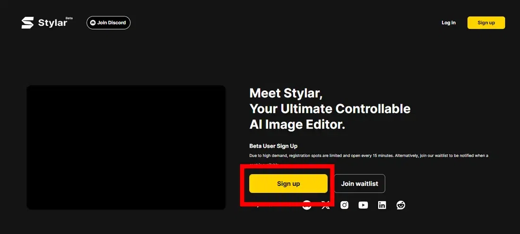The image size is (520, 234).
Task: Click the Discord icon inside Join Discord button
Action: (x=93, y=23)
